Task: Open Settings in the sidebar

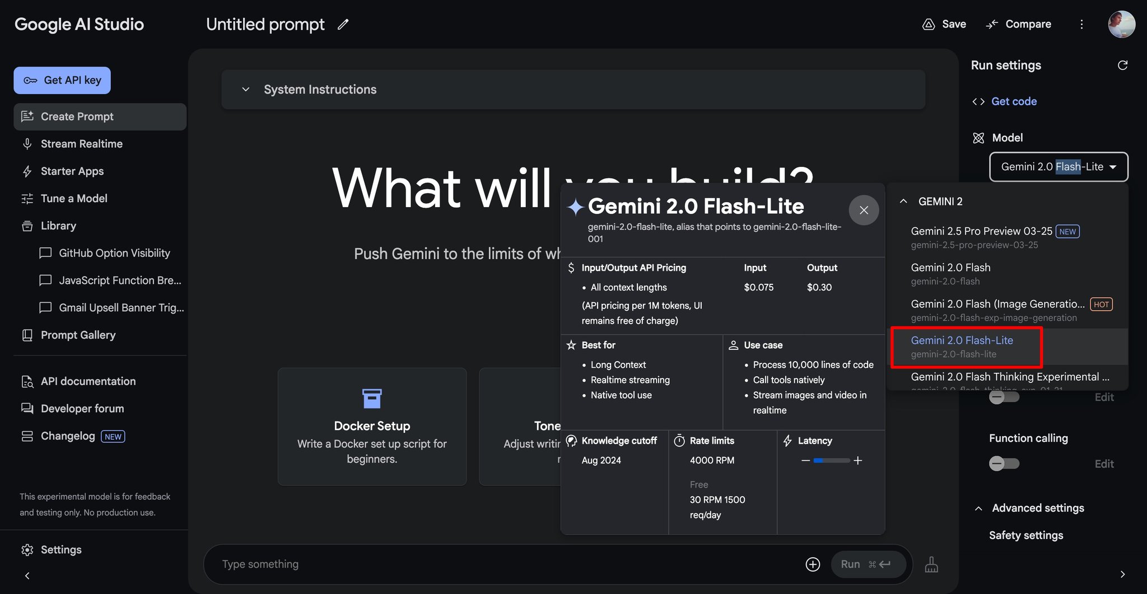Action: point(61,550)
